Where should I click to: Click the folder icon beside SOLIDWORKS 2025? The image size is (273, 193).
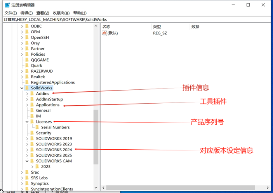(32, 155)
